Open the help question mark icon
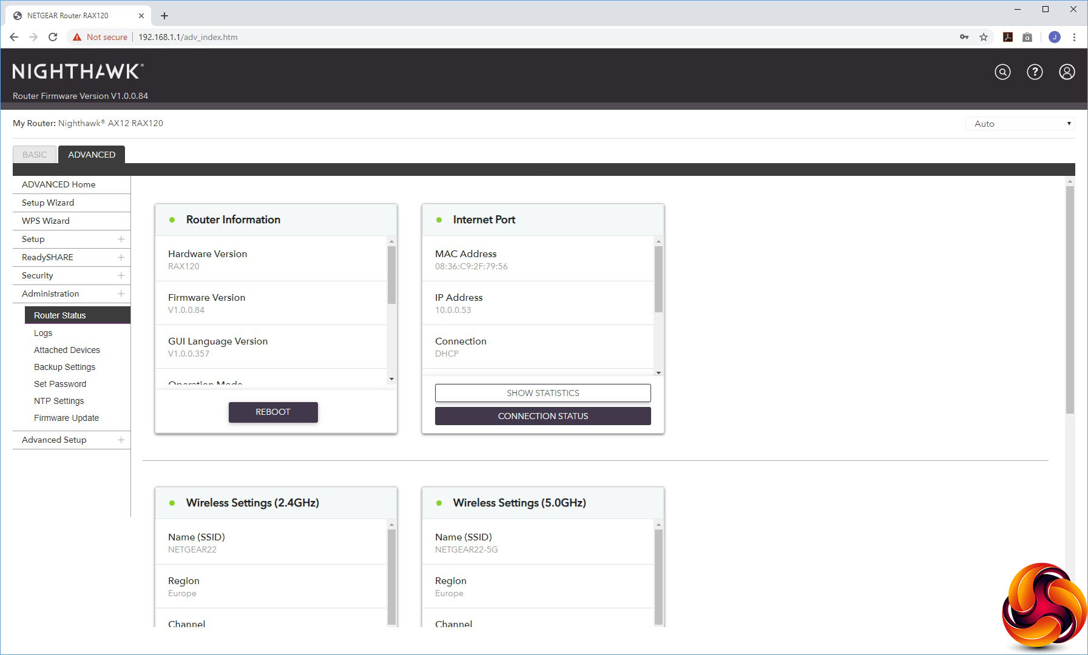The height and width of the screenshot is (655, 1088). (1035, 72)
